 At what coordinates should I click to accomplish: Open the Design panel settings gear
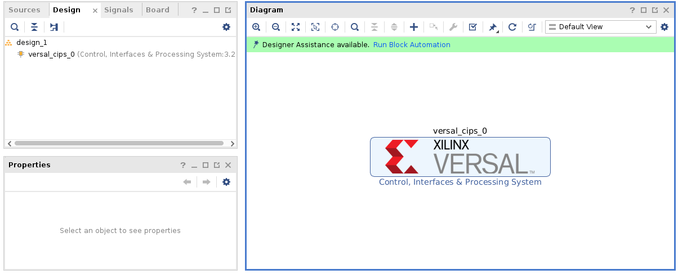coord(226,27)
